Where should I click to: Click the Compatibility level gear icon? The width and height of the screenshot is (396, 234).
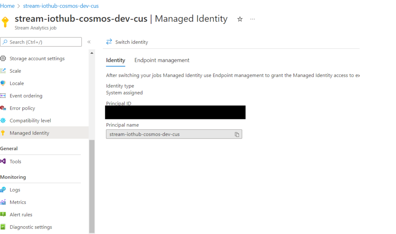(3, 120)
